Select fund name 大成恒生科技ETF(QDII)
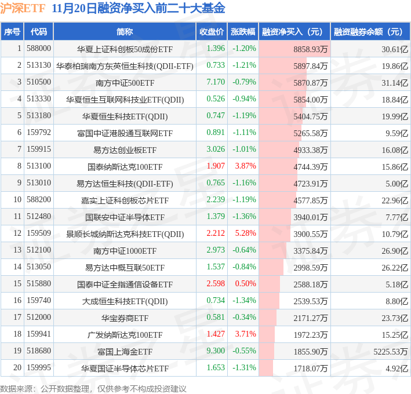 coord(125,301)
